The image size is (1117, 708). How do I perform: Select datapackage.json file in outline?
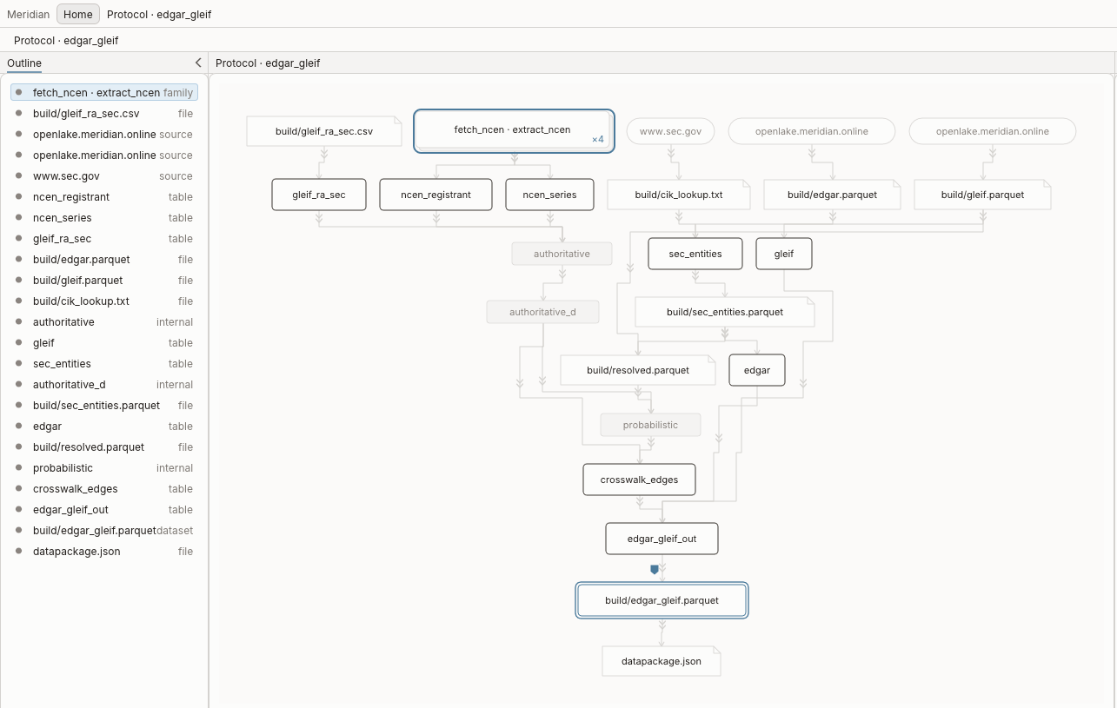coord(104,552)
